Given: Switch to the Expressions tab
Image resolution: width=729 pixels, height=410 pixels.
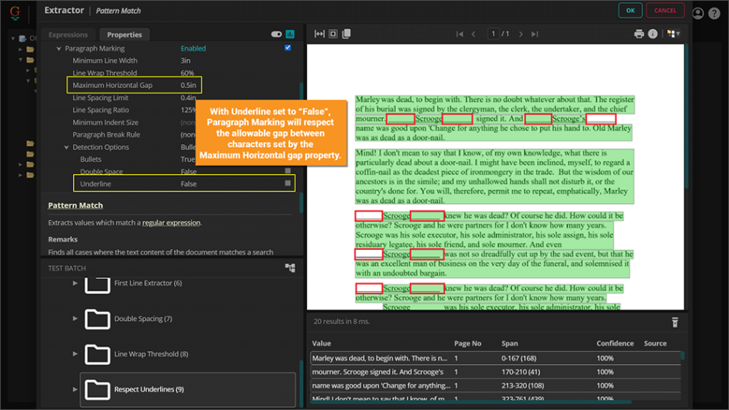Looking at the screenshot, I should tap(68, 34).
